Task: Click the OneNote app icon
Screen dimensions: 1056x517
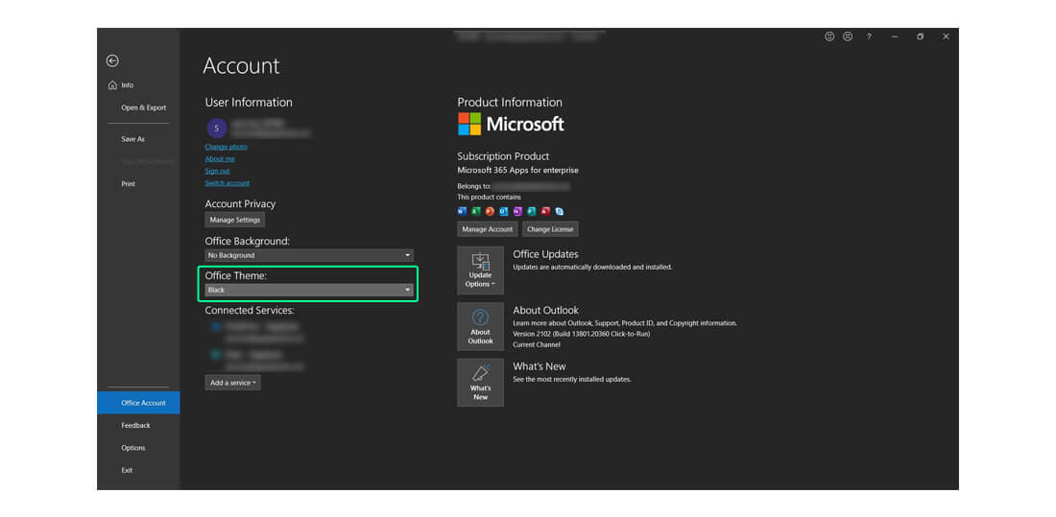Action: point(517,211)
